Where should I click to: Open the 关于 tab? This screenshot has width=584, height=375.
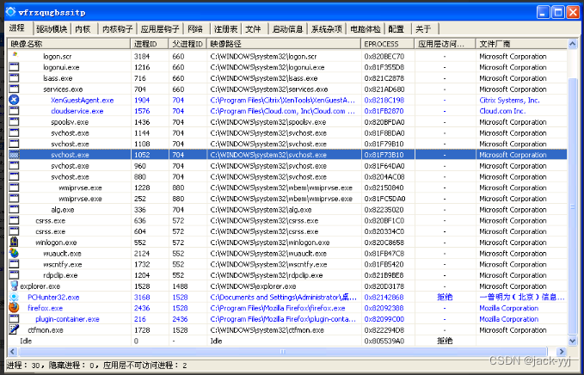tap(423, 29)
